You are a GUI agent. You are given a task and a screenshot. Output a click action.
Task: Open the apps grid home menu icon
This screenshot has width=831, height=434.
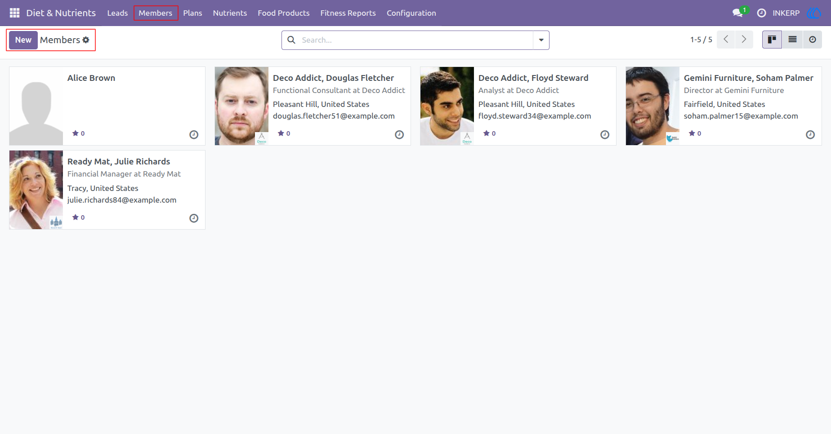pos(14,13)
